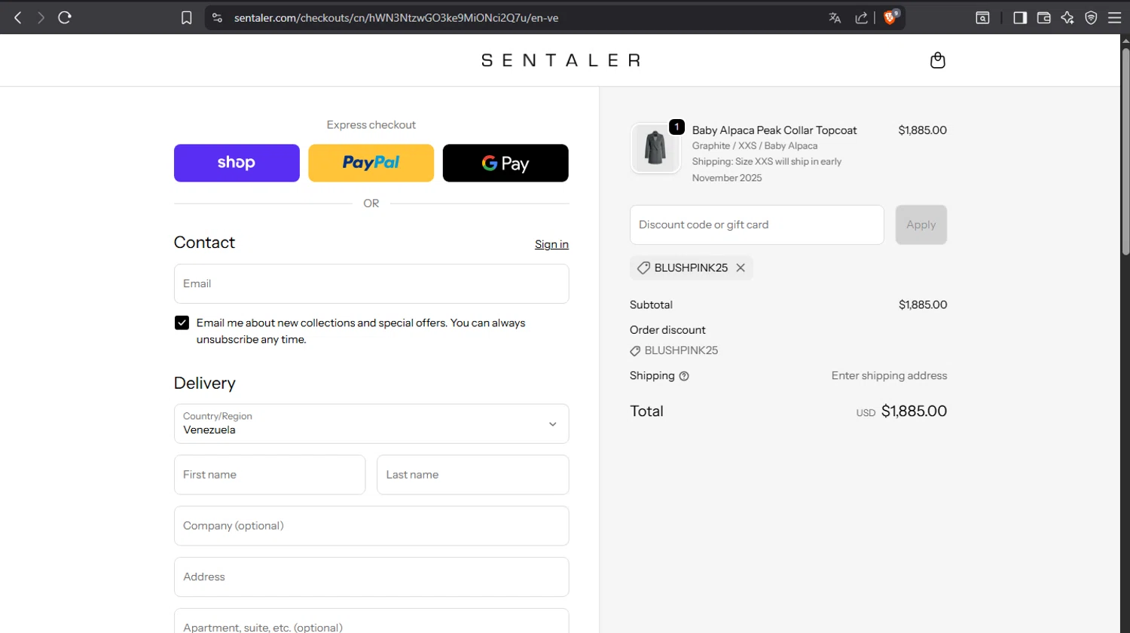Click the Baby Alpaca Peak Collar Topcoat title
This screenshot has width=1130, height=633.
[774, 130]
